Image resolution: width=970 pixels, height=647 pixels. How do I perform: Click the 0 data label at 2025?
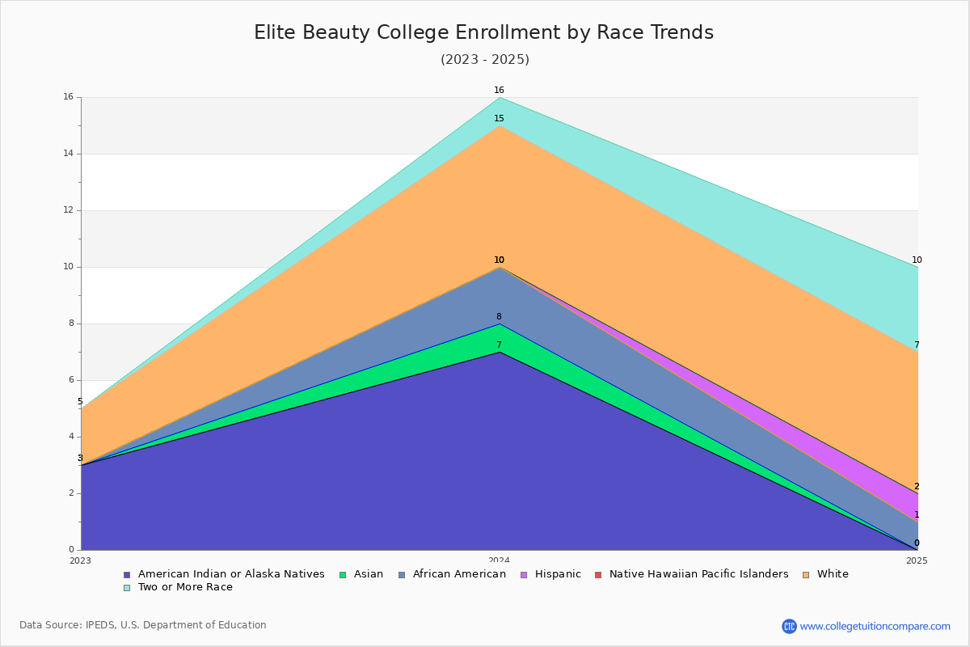pos(917,543)
